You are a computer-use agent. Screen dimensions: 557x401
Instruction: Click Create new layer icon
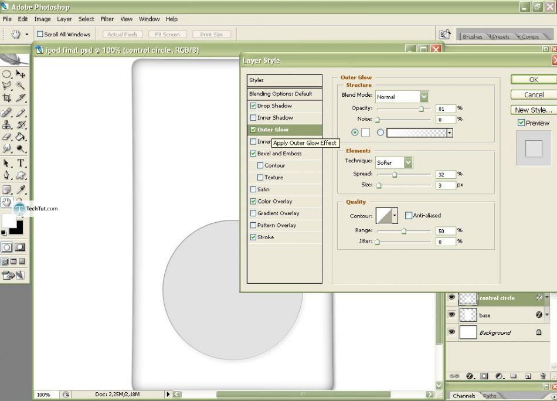click(528, 376)
